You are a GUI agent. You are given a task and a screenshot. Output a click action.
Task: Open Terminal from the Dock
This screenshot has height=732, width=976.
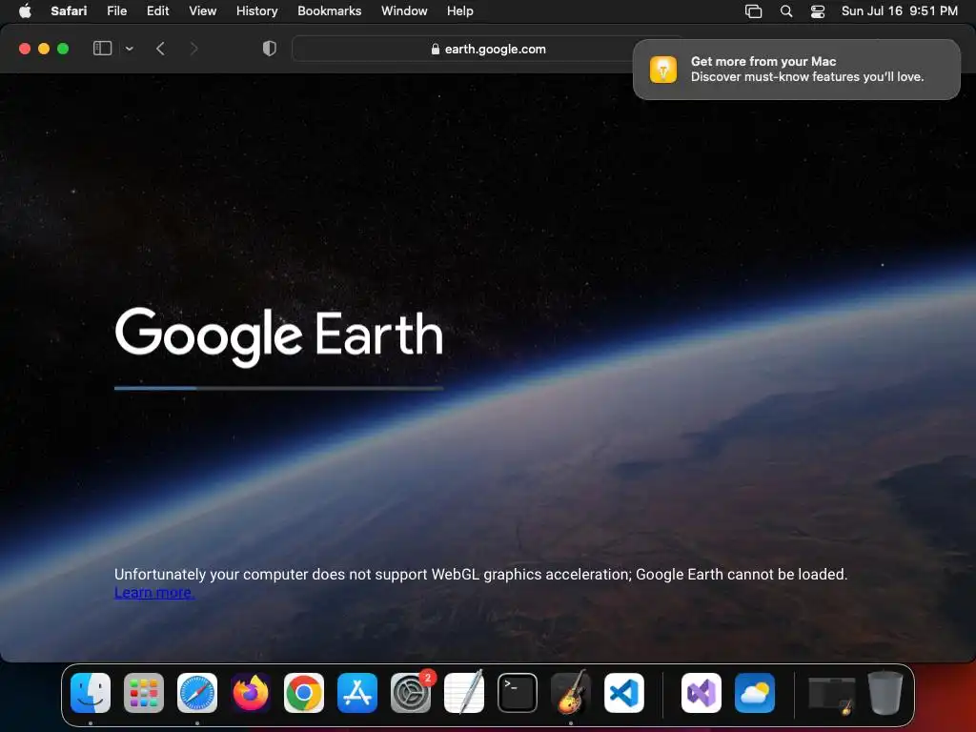click(x=518, y=693)
